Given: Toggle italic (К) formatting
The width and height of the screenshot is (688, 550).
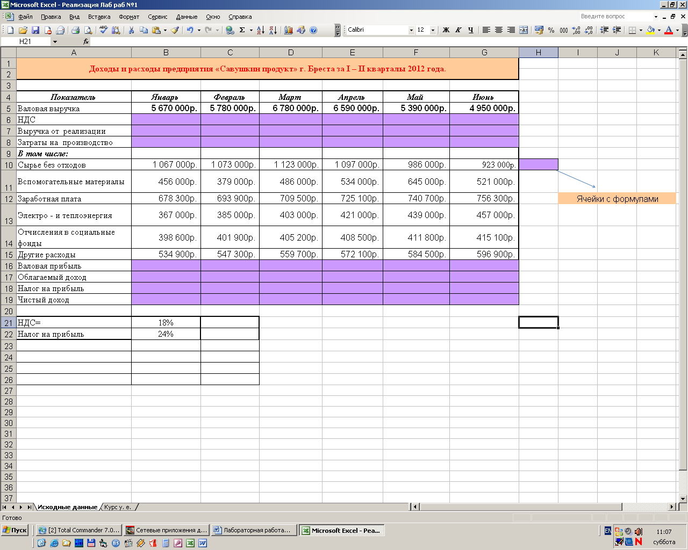Looking at the screenshot, I should point(458,30).
